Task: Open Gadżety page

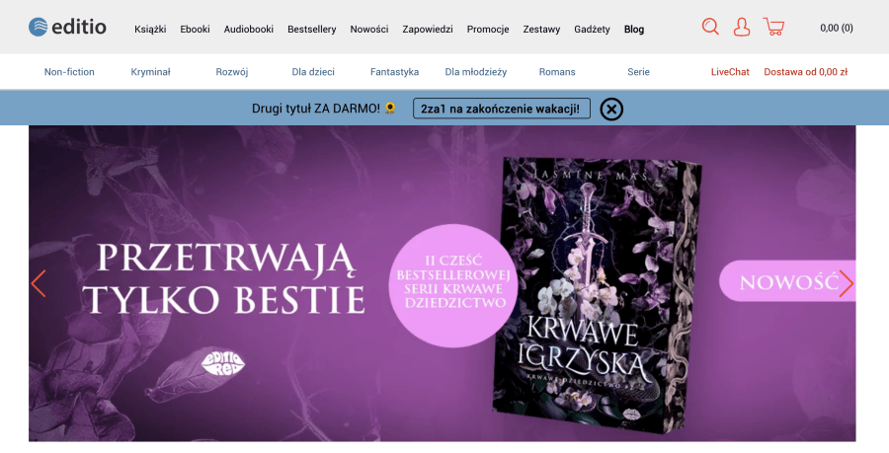Action: click(592, 29)
